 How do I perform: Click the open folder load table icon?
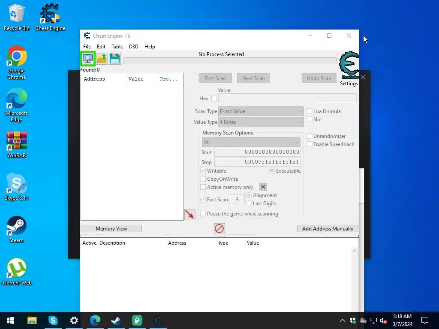tap(102, 58)
